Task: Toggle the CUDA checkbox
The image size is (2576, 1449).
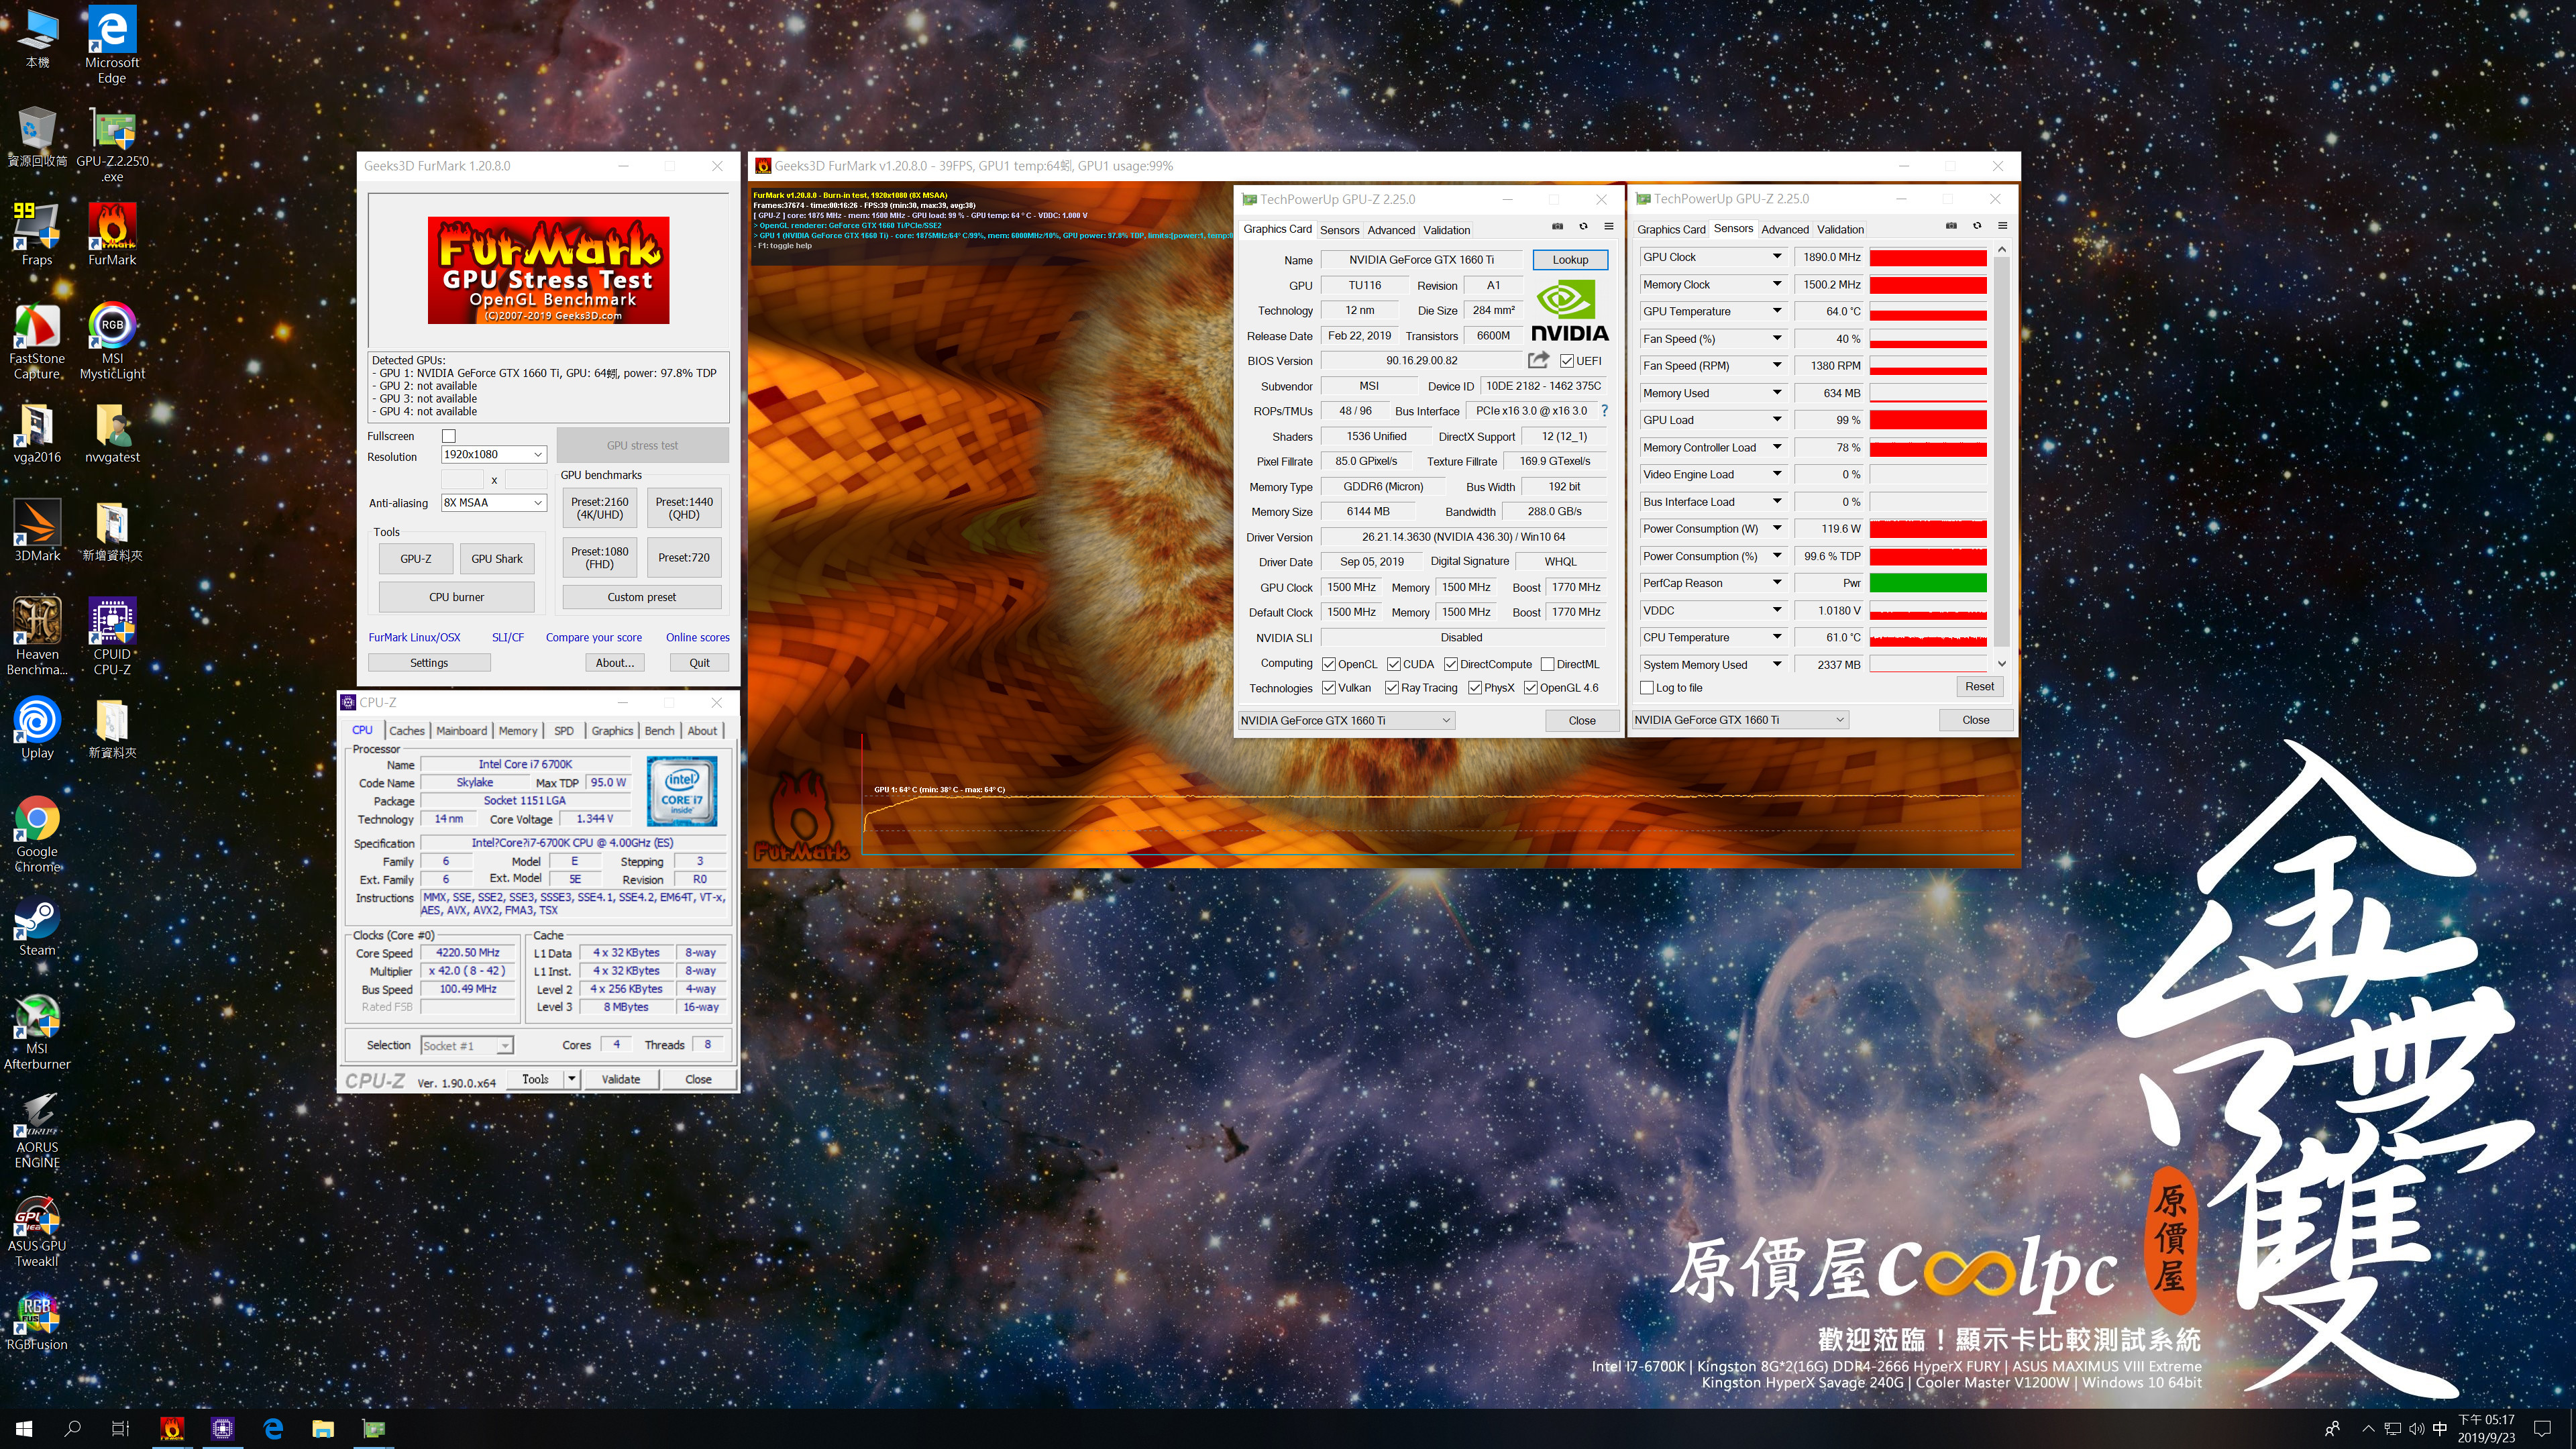Action: (x=1394, y=664)
